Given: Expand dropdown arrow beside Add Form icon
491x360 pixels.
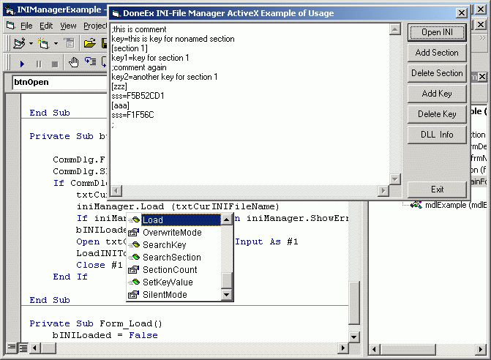Looking at the screenshot, I should pos(56,43).
